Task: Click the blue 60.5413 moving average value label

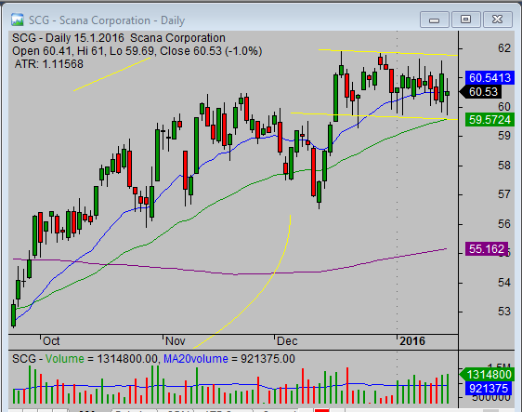Action: click(489, 78)
